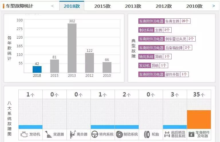Click the blue 2018 bar in chart
Viewport: 220px width, 142px height.
pyautogui.click(x=37, y=69)
